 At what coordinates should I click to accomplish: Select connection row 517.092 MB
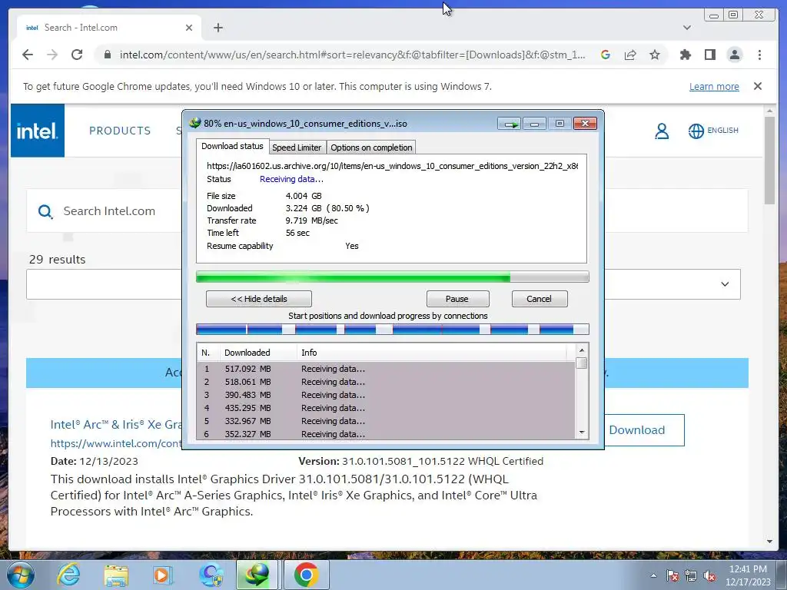point(386,369)
